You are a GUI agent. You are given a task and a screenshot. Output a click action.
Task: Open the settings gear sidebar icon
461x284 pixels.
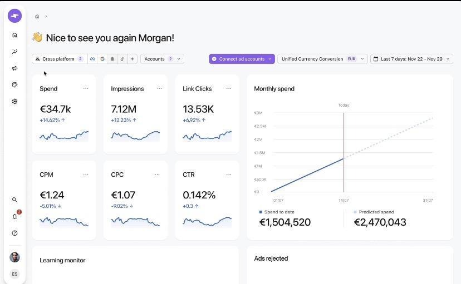coord(14,102)
